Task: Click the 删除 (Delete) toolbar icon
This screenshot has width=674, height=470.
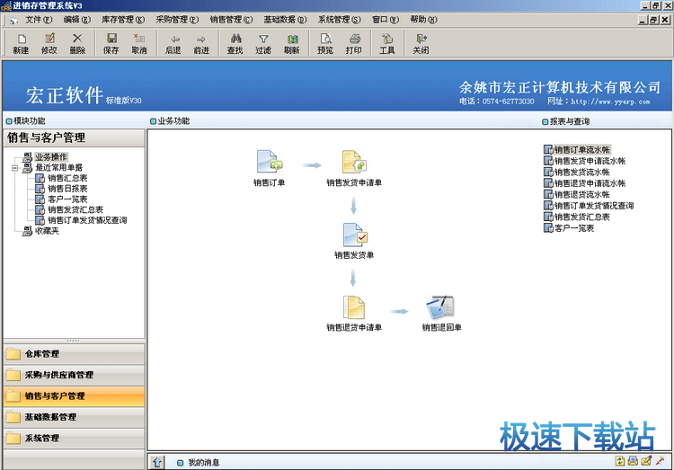Action: click(x=78, y=43)
